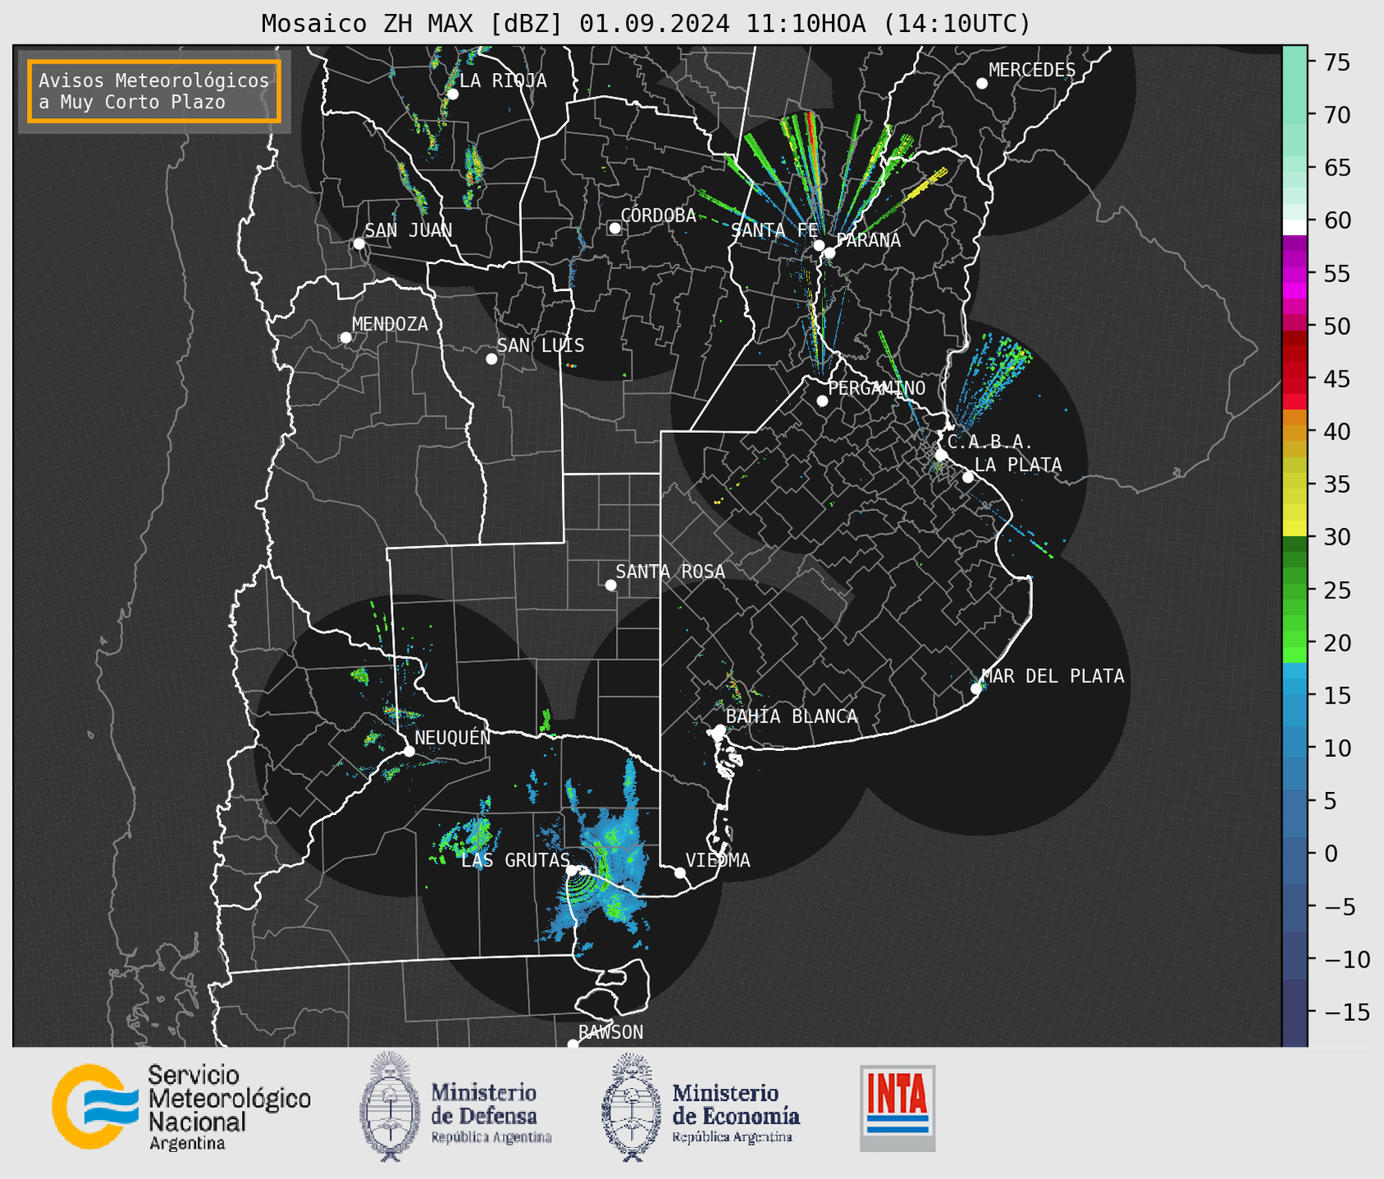This screenshot has width=1384, height=1179.
Task: Click the light blue 15 dBZ colorbar segment
Action: pos(1295,687)
